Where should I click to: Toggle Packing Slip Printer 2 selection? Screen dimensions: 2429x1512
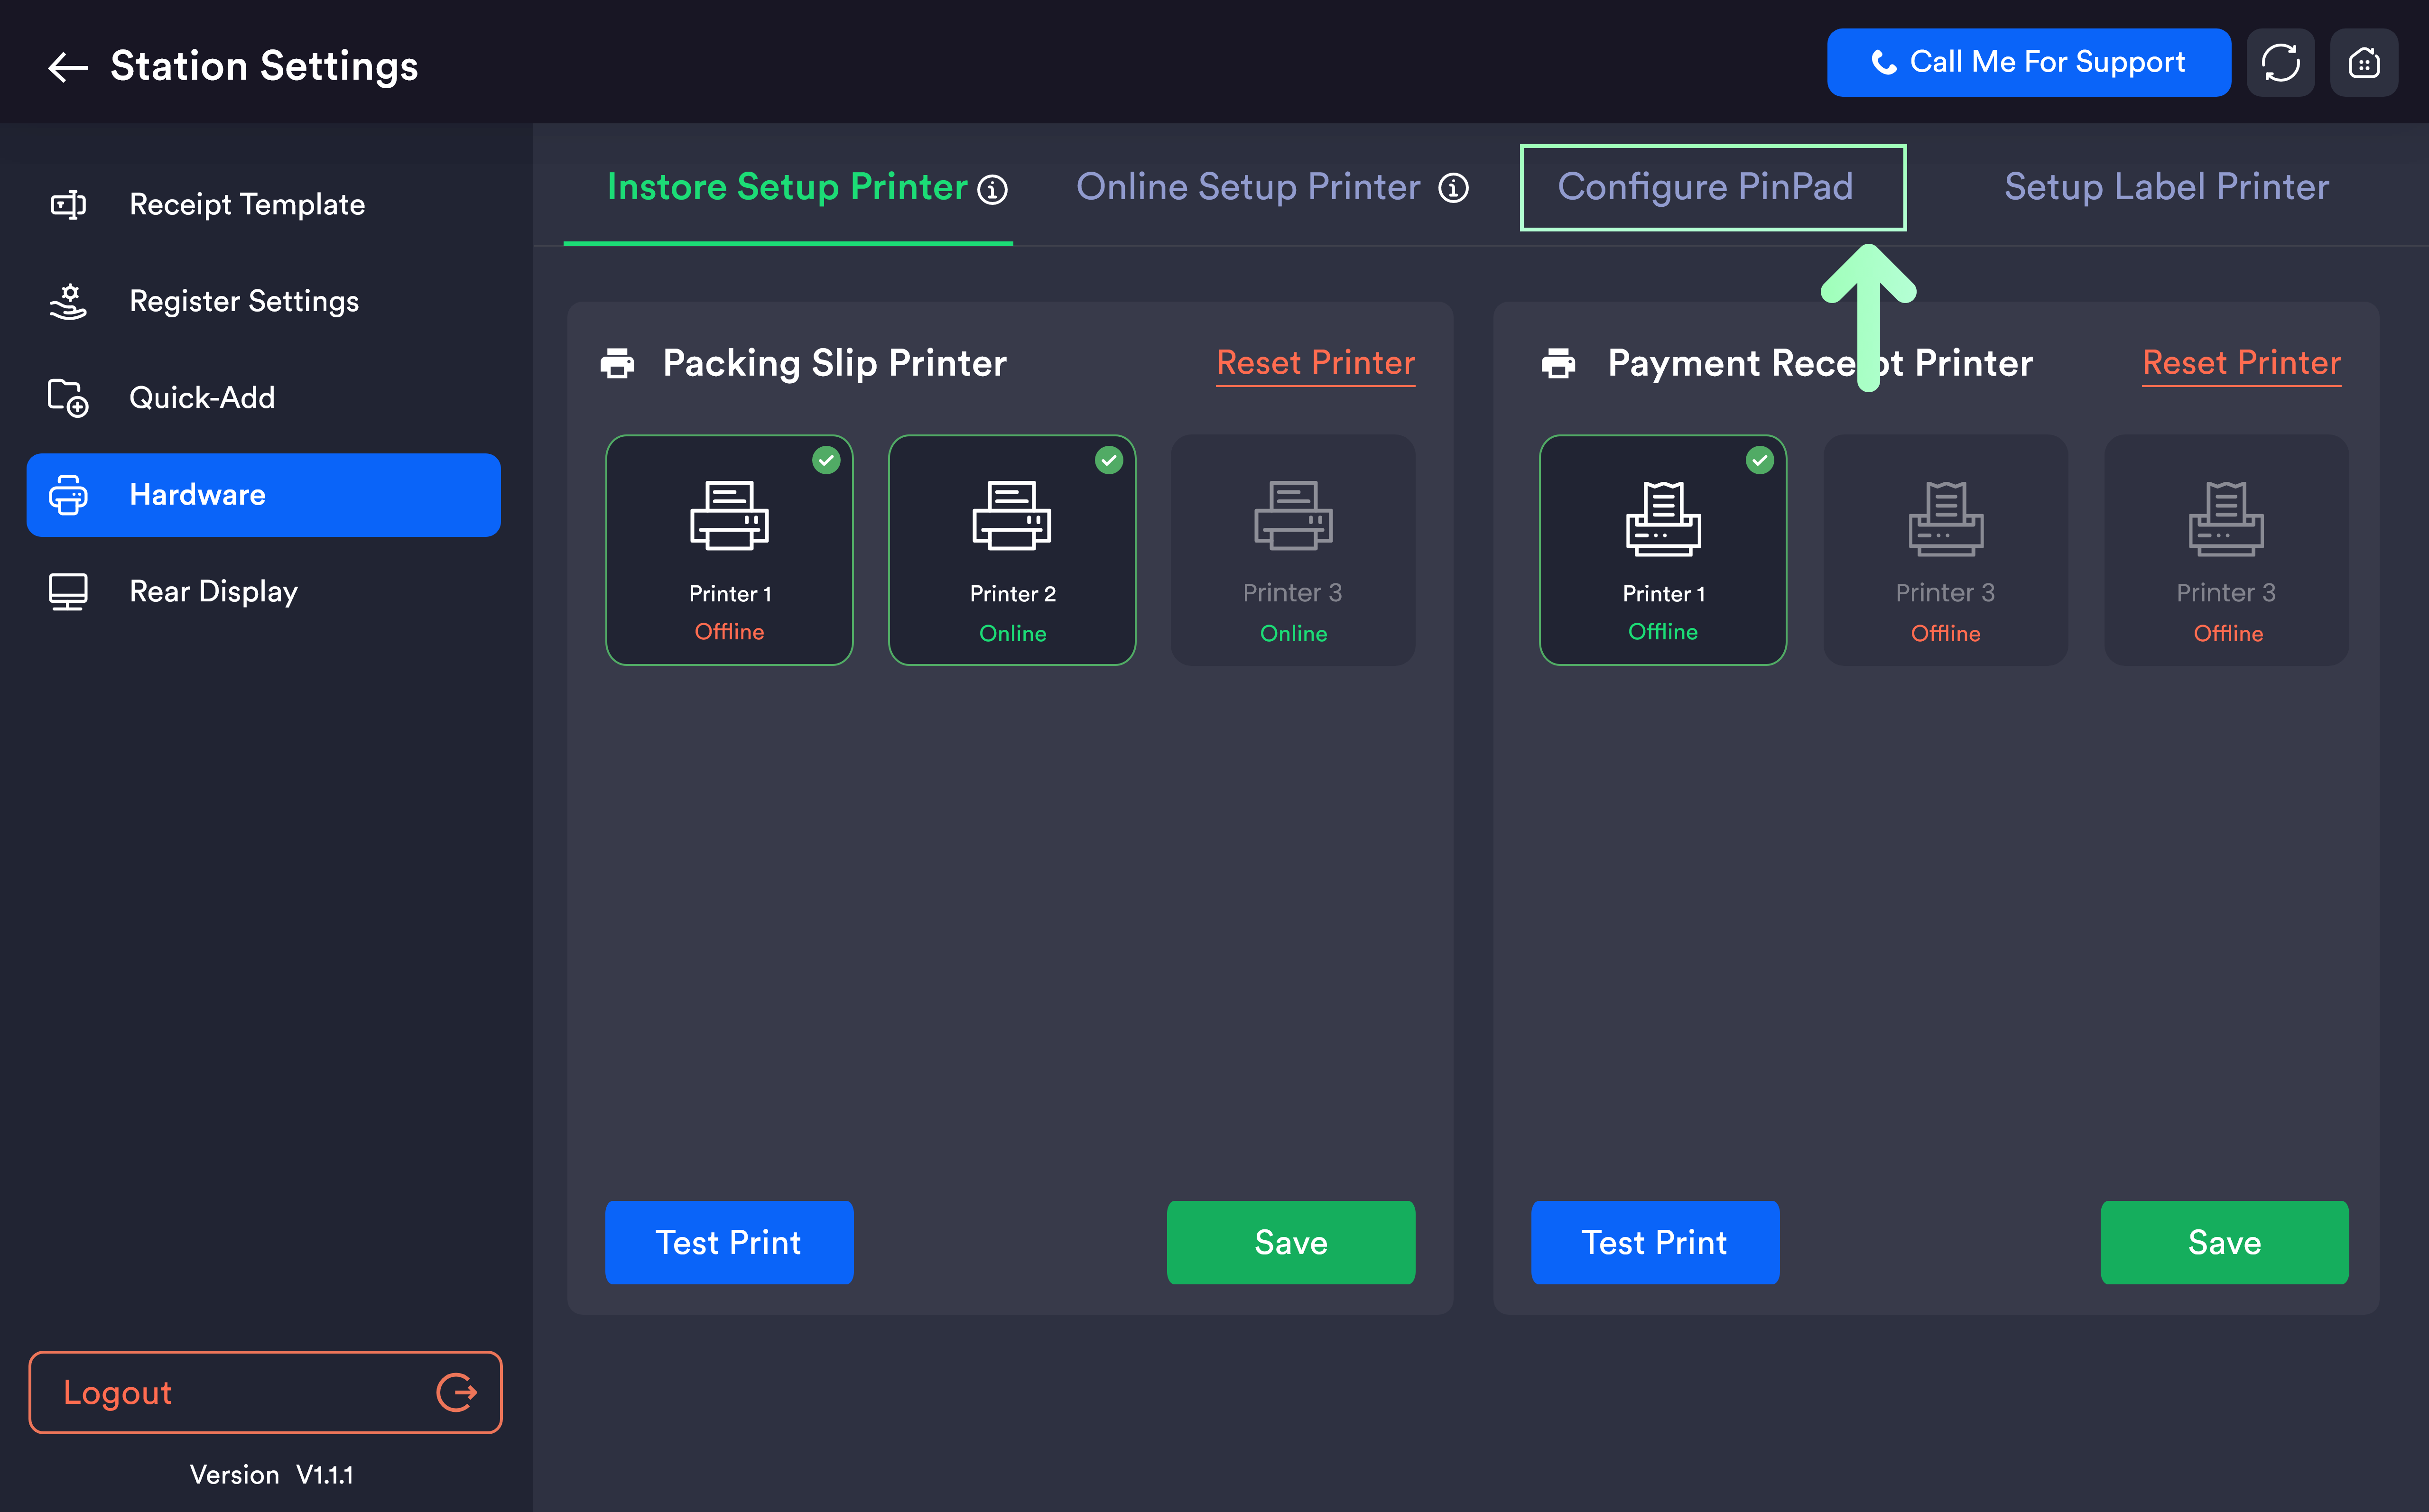[x=1012, y=550]
